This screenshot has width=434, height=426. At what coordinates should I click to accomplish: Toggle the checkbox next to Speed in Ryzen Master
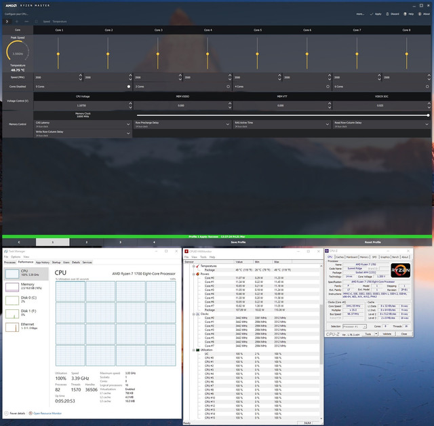point(36,21)
